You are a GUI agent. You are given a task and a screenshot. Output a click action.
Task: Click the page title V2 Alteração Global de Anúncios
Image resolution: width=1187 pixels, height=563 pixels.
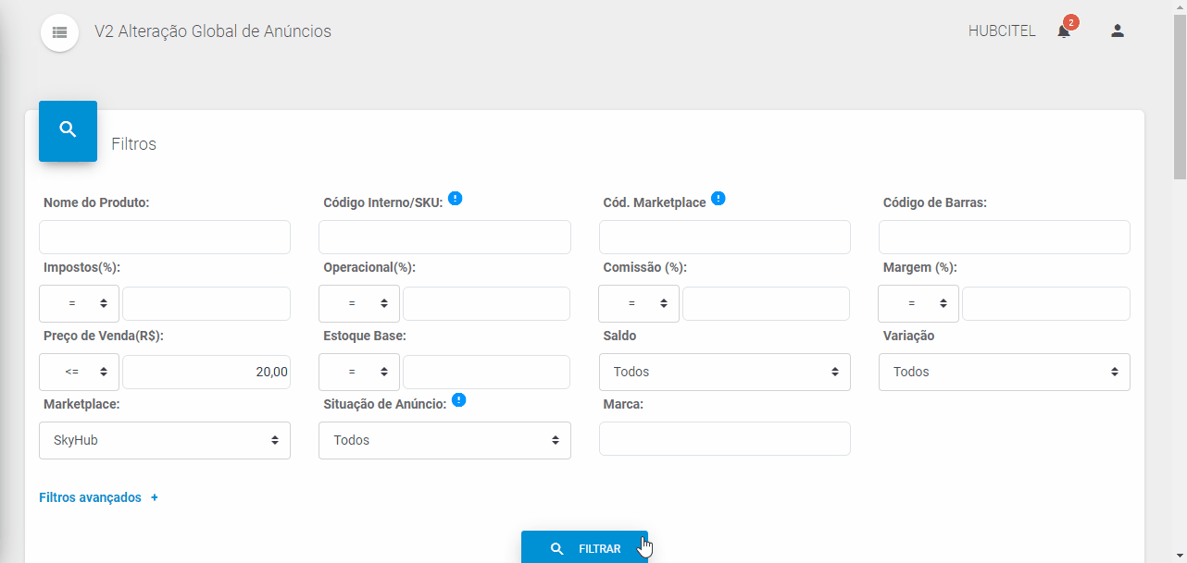point(213,31)
